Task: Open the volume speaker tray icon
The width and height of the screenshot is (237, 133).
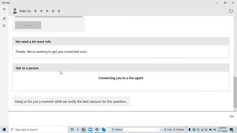Action: click(x=214, y=130)
